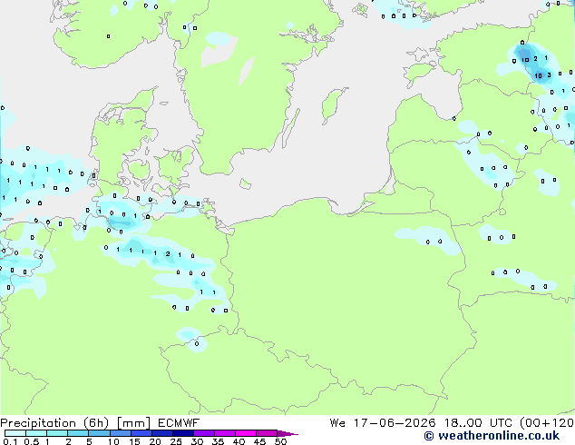Click the "30" legend scale label
Screen dimensions: 575x445
click(x=197, y=441)
